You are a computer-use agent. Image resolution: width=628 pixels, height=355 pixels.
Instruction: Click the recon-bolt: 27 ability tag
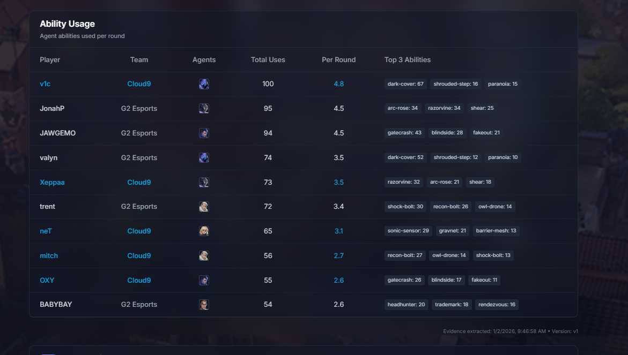405,255
